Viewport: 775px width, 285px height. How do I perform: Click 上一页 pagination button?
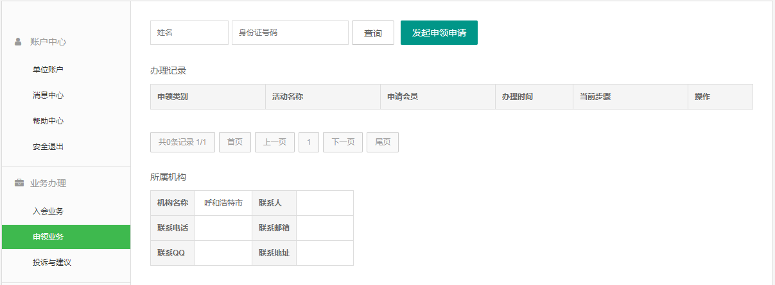click(275, 142)
